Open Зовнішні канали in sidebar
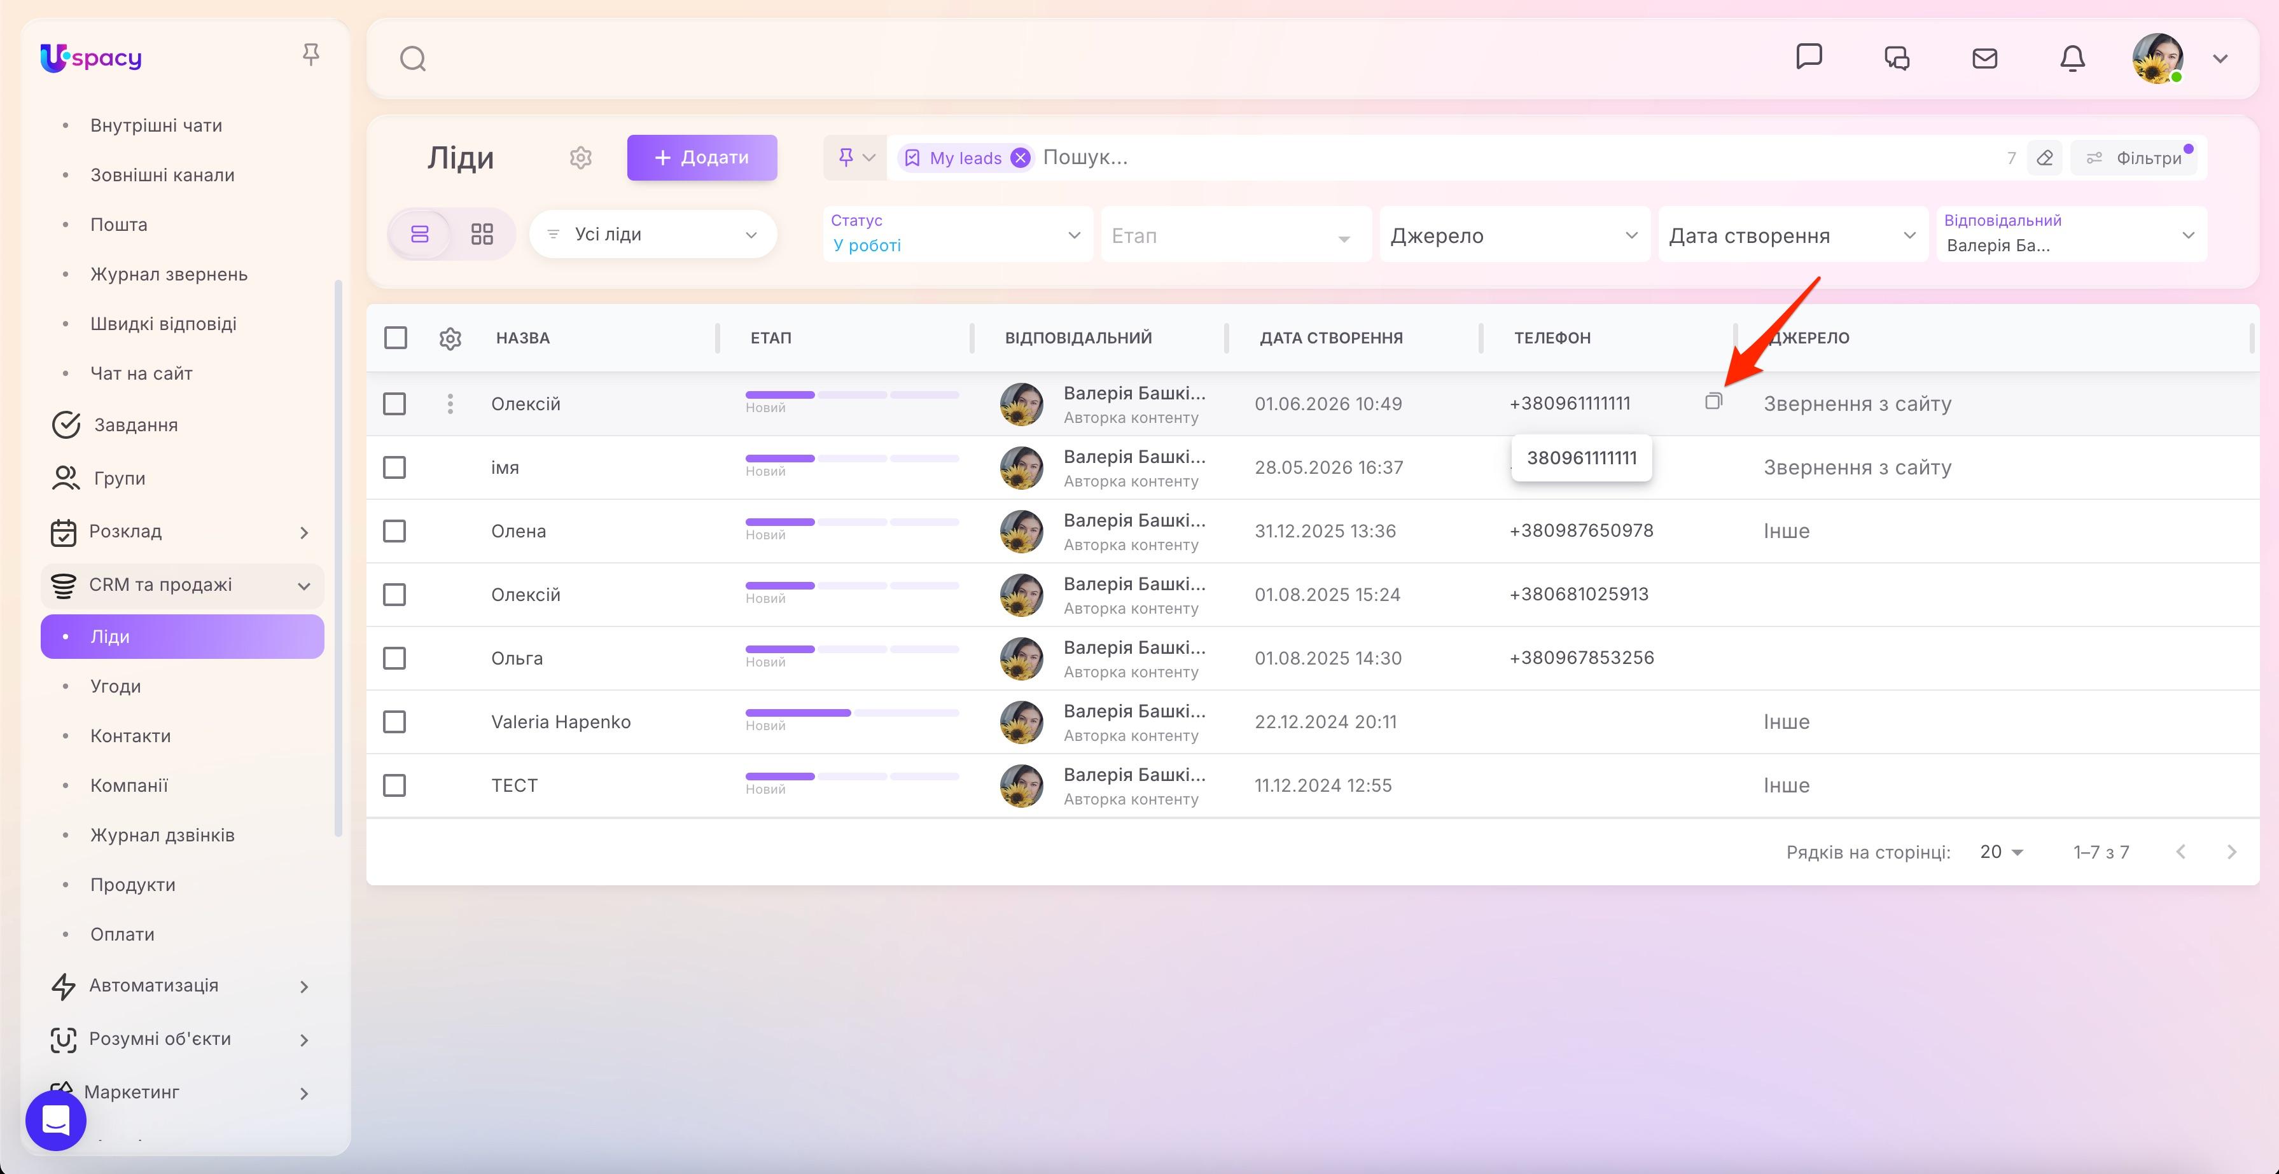 [x=162, y=175]
